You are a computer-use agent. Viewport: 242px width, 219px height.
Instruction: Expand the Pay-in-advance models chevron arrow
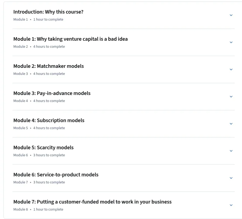point(231,97)
